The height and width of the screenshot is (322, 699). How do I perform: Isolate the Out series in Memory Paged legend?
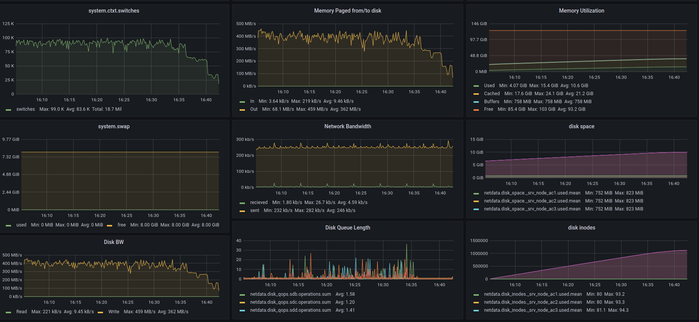click(x=254, y=109)
